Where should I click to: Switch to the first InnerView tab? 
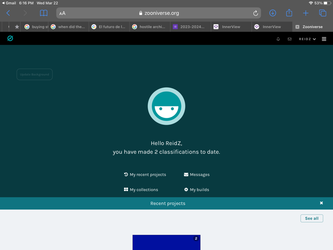pyautogui.click(x=231, y=27)
